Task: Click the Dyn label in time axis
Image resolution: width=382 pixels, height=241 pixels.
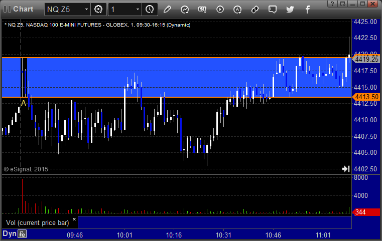Action: [10, 234]
